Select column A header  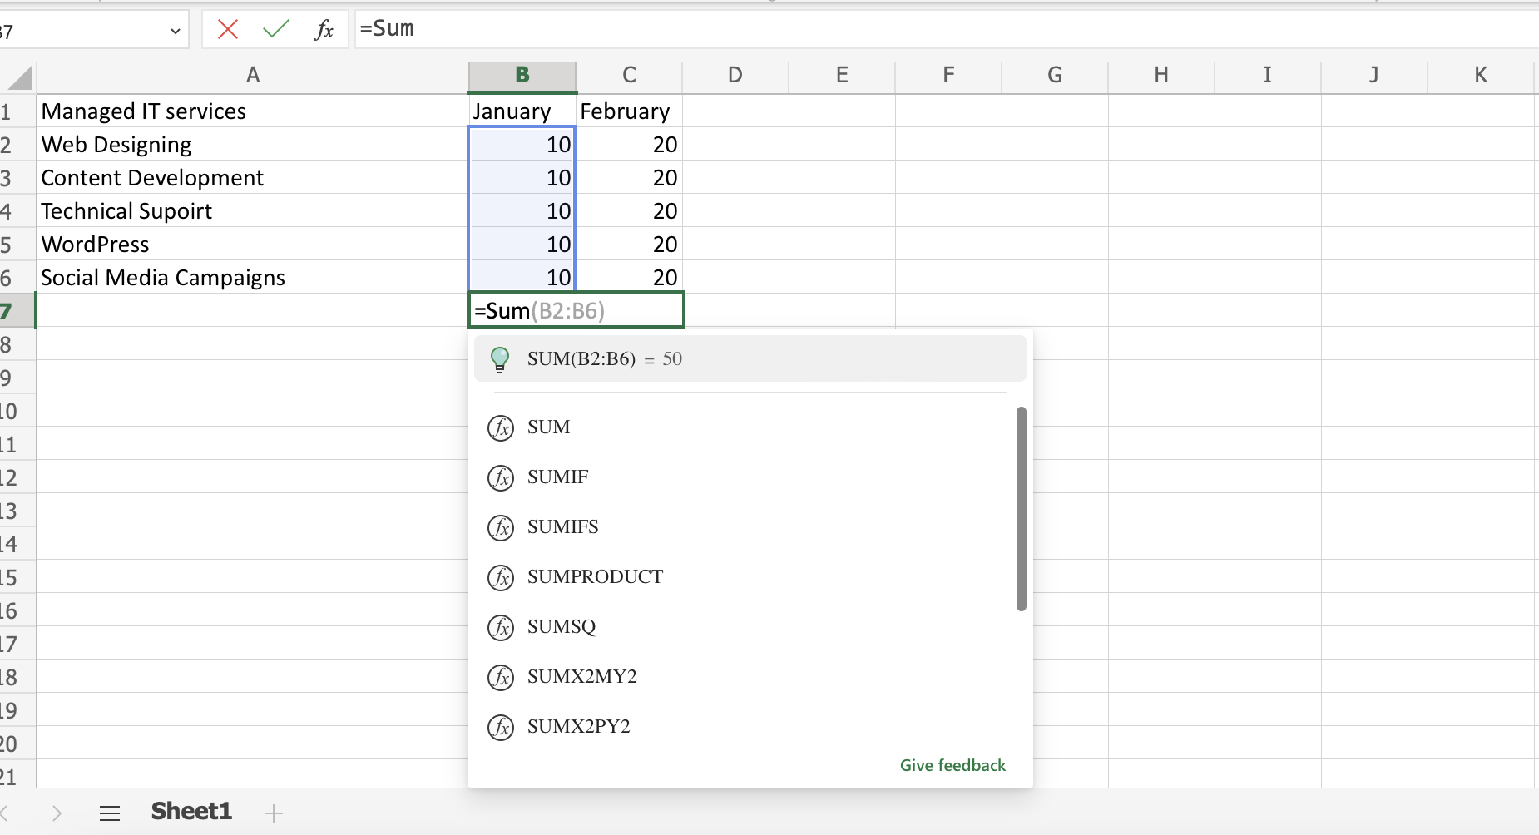point(253,76)
